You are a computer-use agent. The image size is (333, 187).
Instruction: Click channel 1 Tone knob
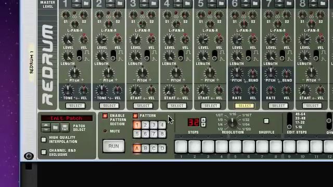click(x=68, y=90)
